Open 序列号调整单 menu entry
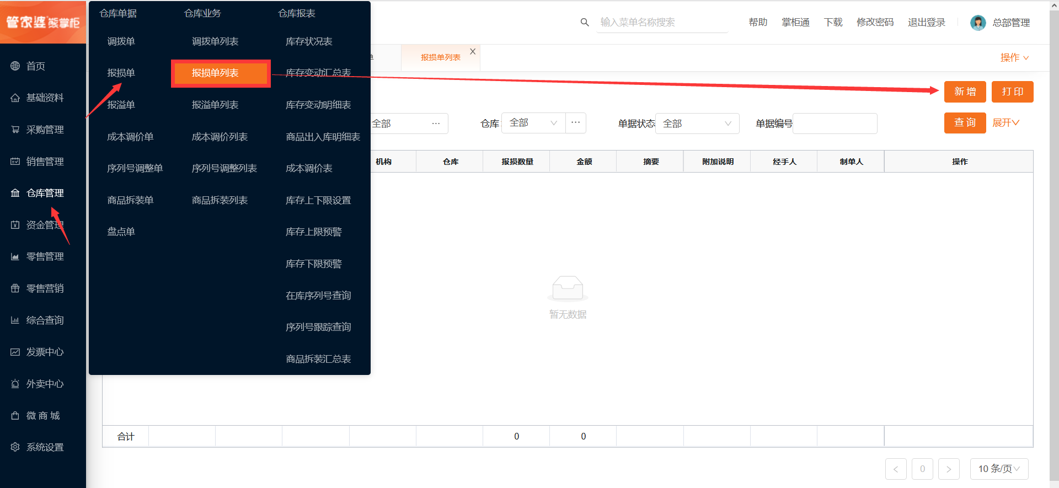Image resolution: width=1059 pixels, height=488 pixels. click(135, 168)
